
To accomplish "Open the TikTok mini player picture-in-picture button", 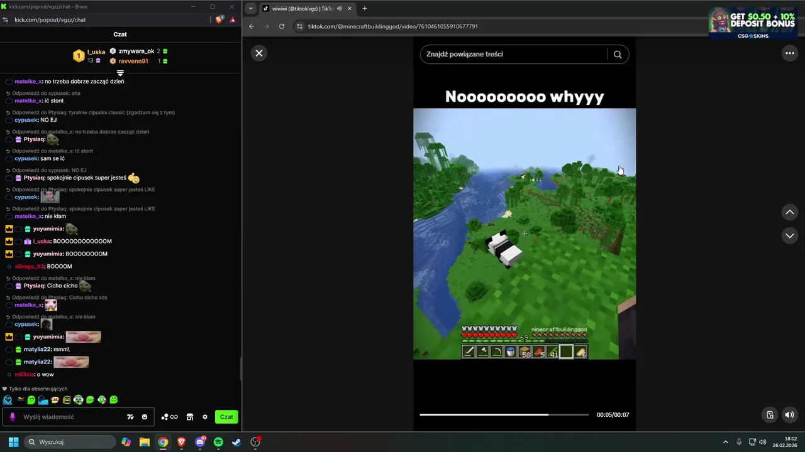I will (770, 414).
